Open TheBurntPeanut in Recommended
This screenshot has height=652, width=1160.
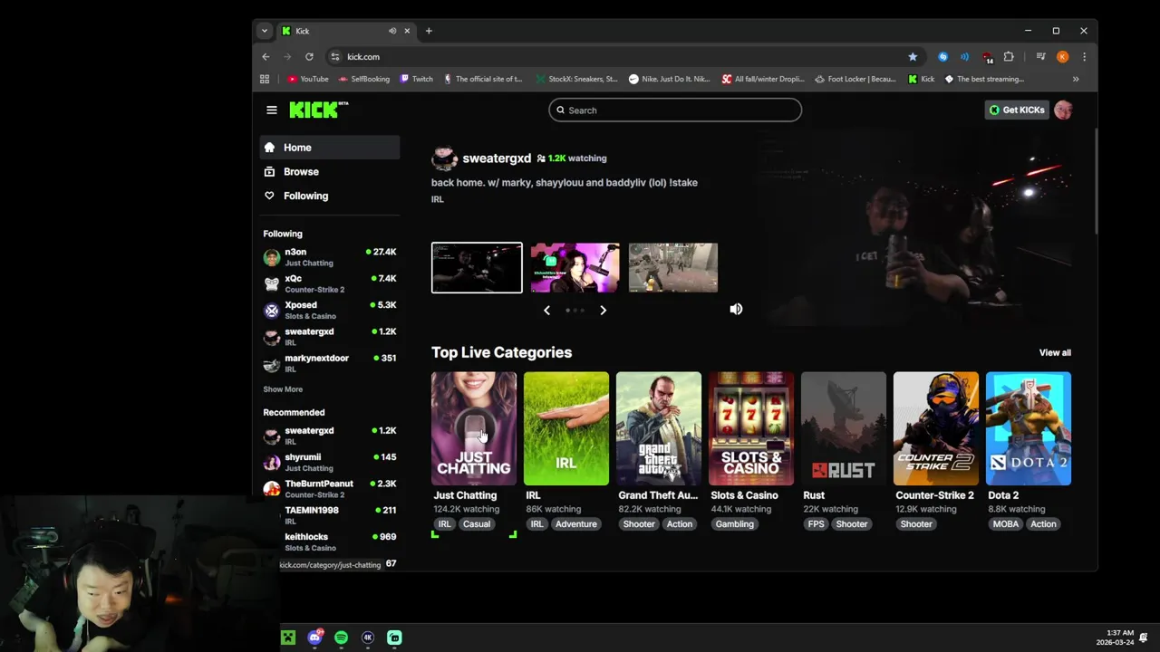pyautogui.click(x=330, y=489)
